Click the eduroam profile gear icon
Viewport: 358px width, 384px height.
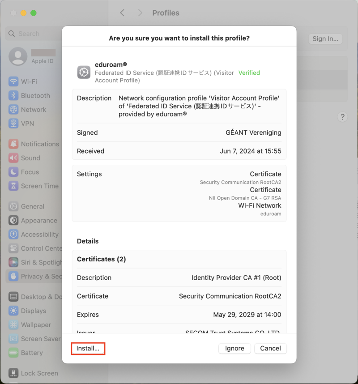pos(84,72)
